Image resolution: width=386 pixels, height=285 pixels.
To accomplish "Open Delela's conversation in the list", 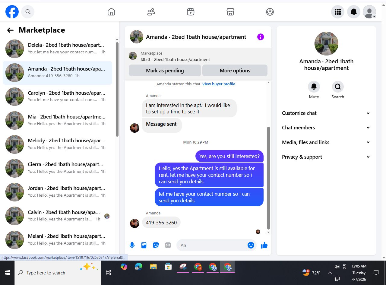I will coord(57,49).
